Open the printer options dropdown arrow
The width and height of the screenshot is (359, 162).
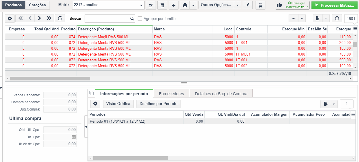193,5
